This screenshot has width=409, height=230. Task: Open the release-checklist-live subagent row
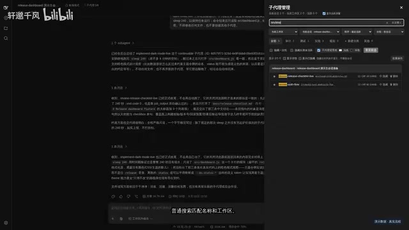point(335,77)
